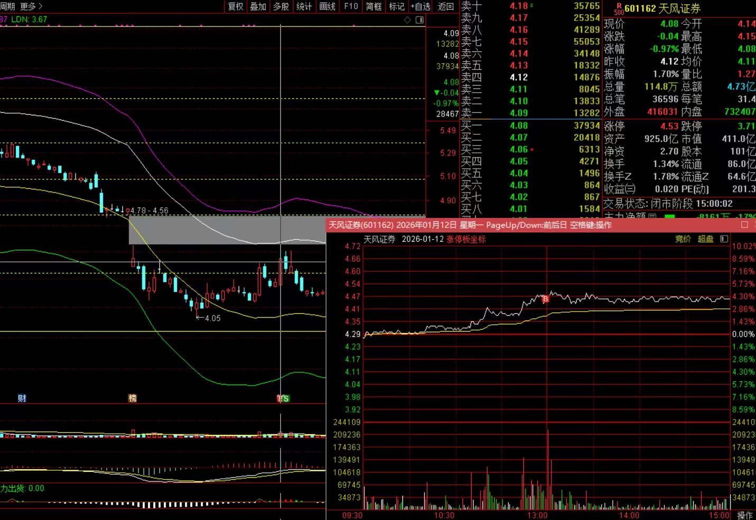
Task: Open the 统计 statistics tool
Action: 304,6
